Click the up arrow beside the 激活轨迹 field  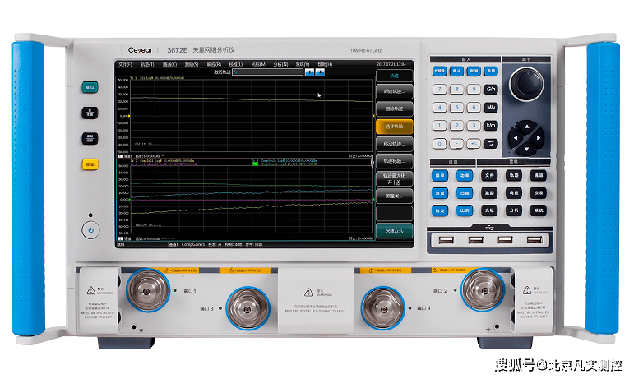click(x=309, y=72)
